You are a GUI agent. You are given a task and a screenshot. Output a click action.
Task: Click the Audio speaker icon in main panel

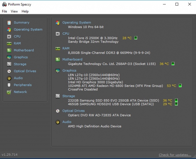point(58,122)
